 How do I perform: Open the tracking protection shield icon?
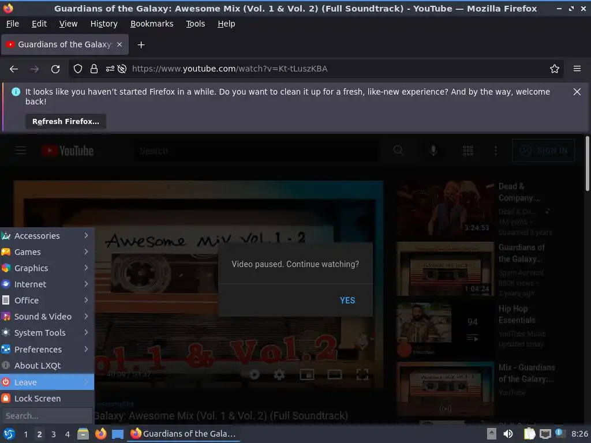point(78,69)
